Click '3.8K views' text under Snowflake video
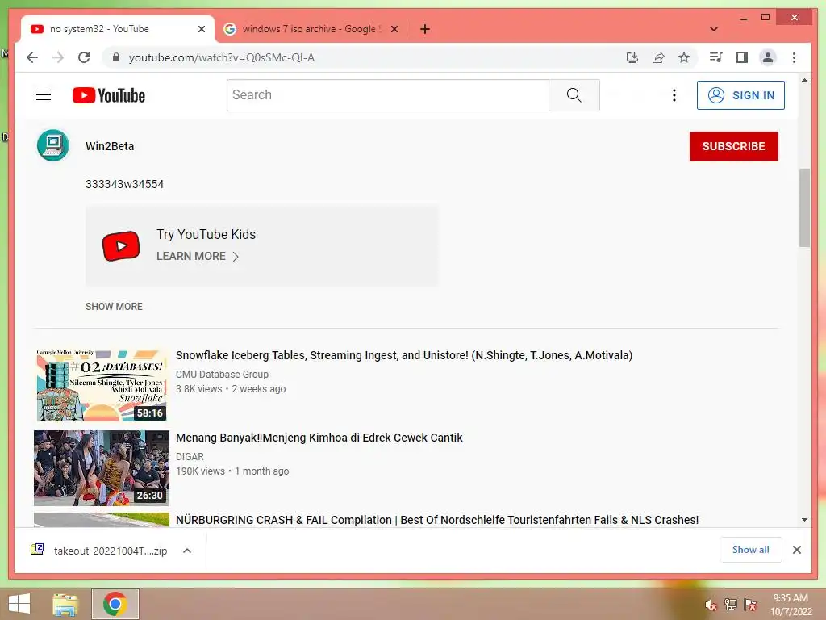Screen dimensions: 826x620 [x=198, y=389]
